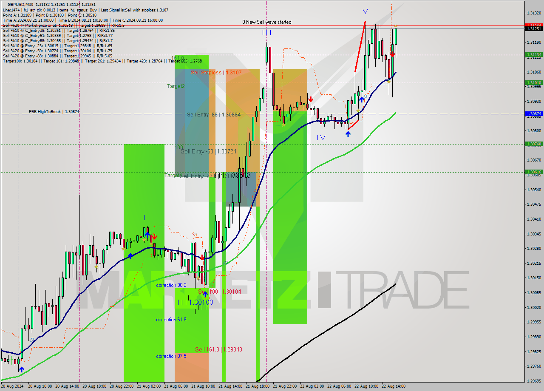Select the blue 'I I' wave label near peak
This screenshot has height=391, width=544.
pyautogui.click(x=266, y=33)
